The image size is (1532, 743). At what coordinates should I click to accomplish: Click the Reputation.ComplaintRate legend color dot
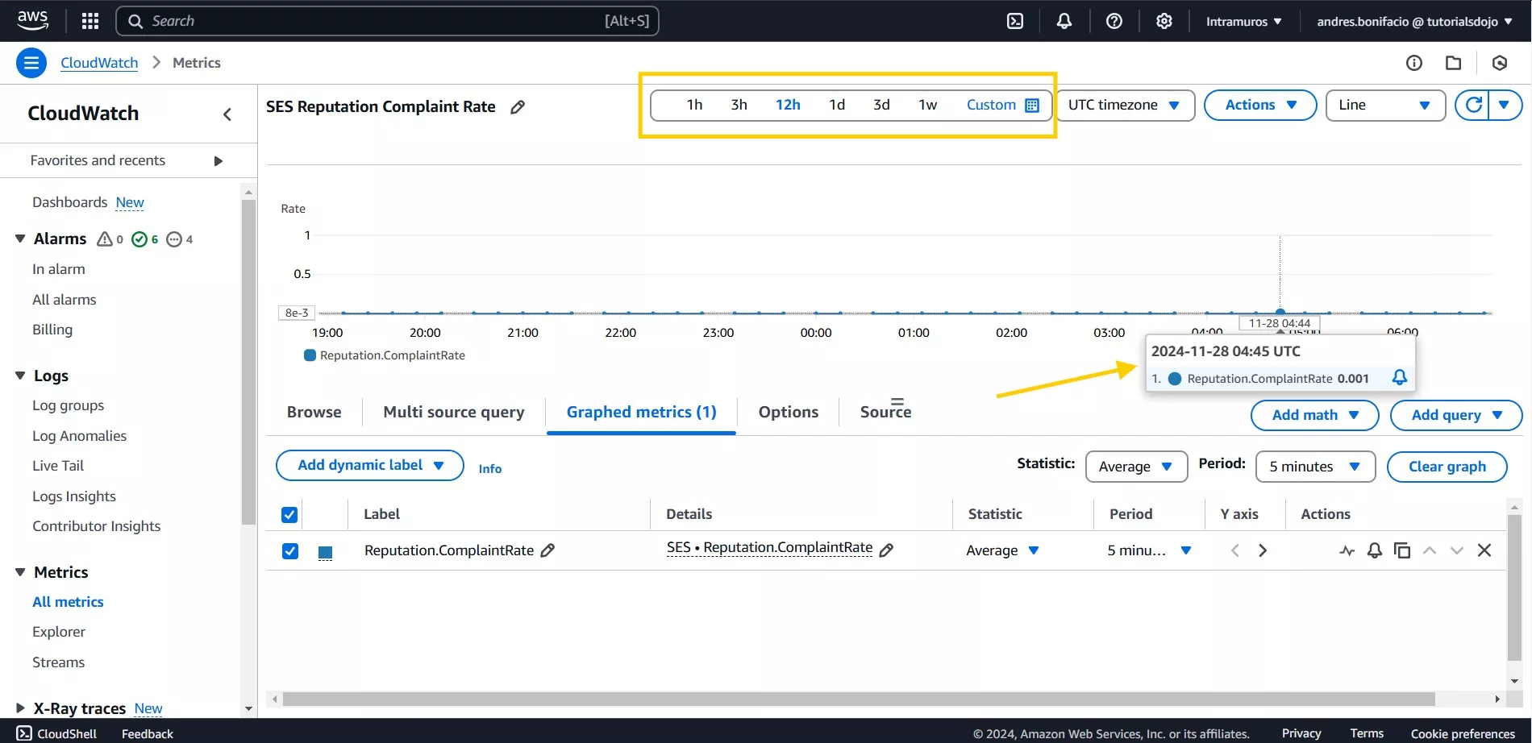[x=310, y=355]
